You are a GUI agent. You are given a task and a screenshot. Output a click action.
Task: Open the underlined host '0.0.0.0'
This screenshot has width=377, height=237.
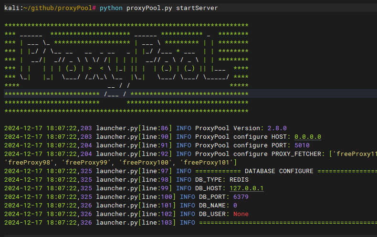[x=308, y=137]
